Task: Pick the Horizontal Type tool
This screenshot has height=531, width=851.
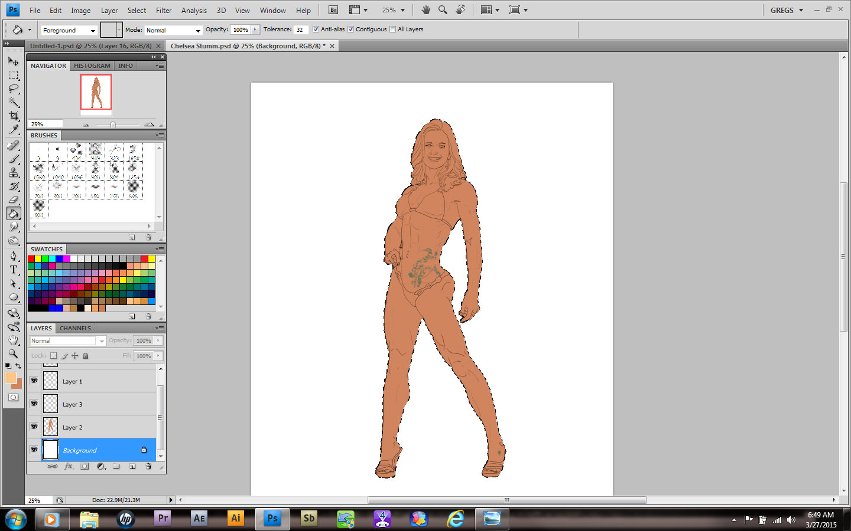Action: 14,270
